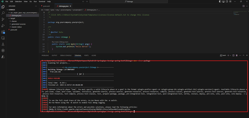Toggle the secondary side bar visibility

pyautogui.click(x=226, y=2)
